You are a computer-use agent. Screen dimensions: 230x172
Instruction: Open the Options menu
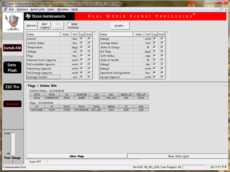(x=22, y=9)
